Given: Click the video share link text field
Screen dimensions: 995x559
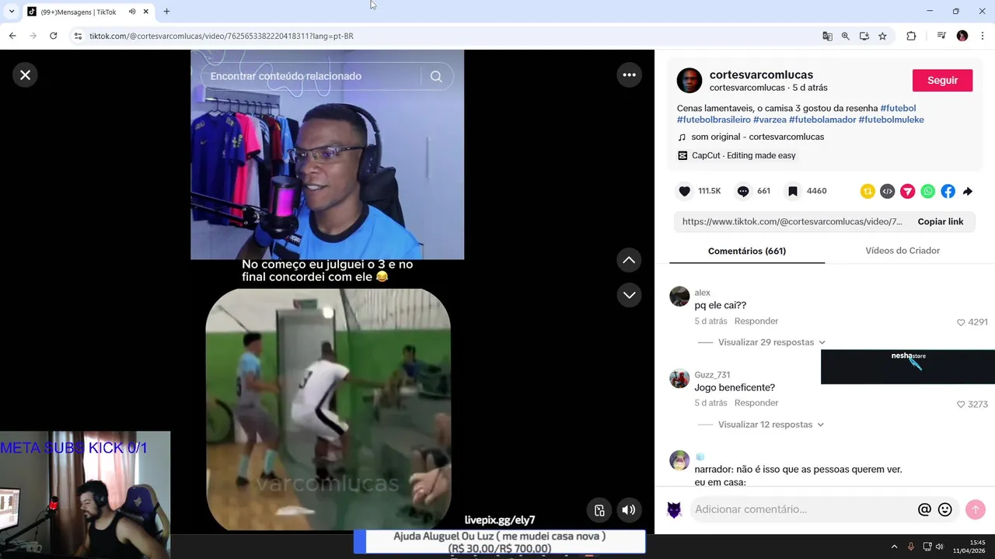Looking at the screenshot, I should pyautogui.click(x=792, y=221).
